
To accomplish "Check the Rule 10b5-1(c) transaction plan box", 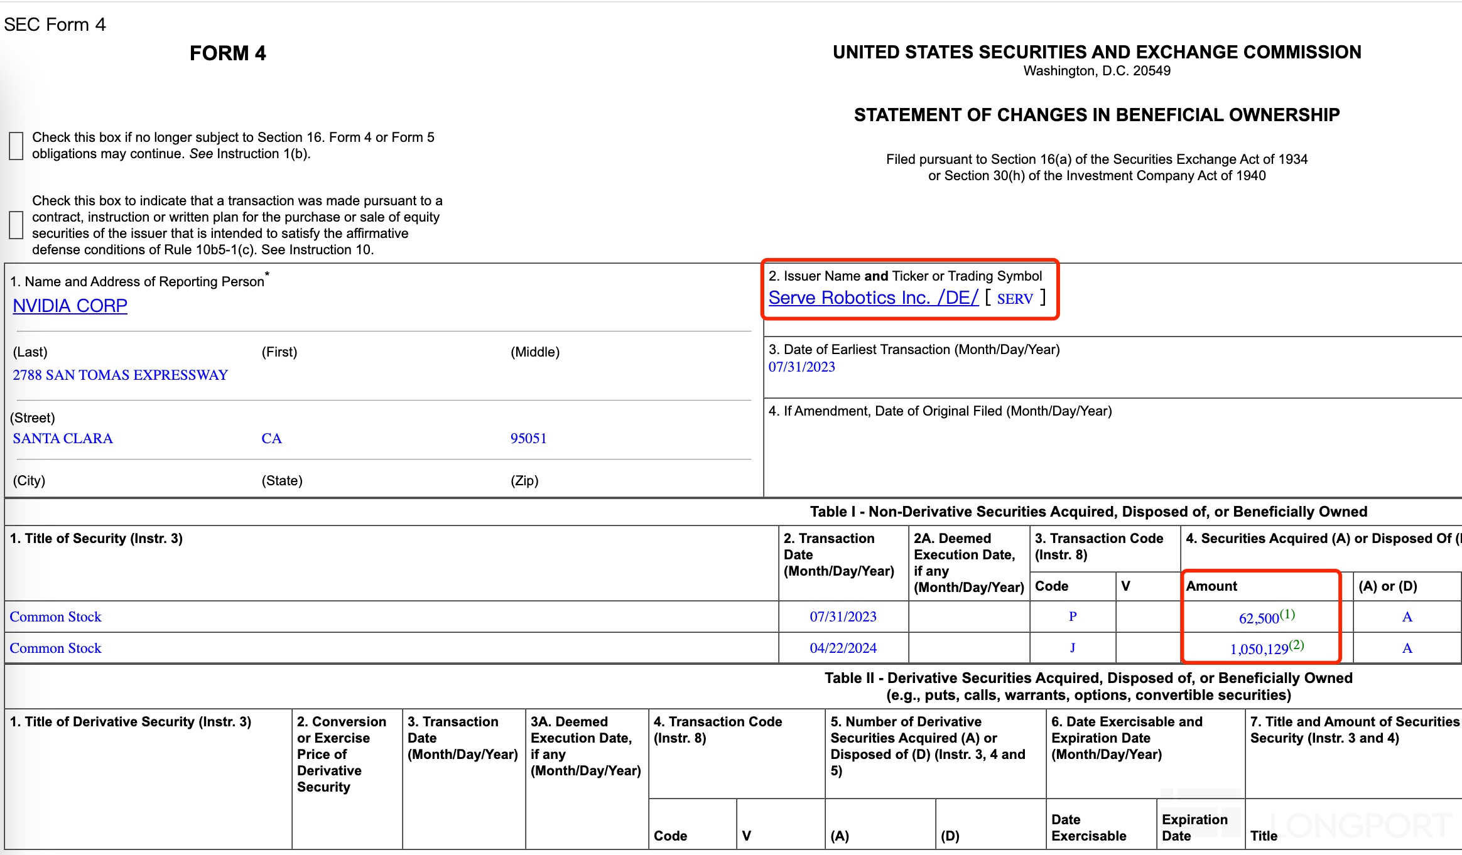I will (16, 225).
